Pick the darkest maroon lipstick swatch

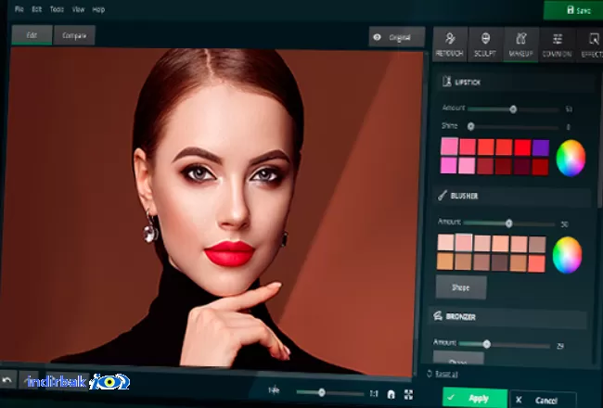click(x=522, y=167)
